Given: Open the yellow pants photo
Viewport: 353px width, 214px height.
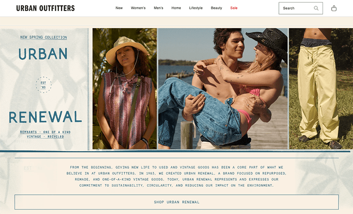Looking at the screenshot, I should coord(321,89).
